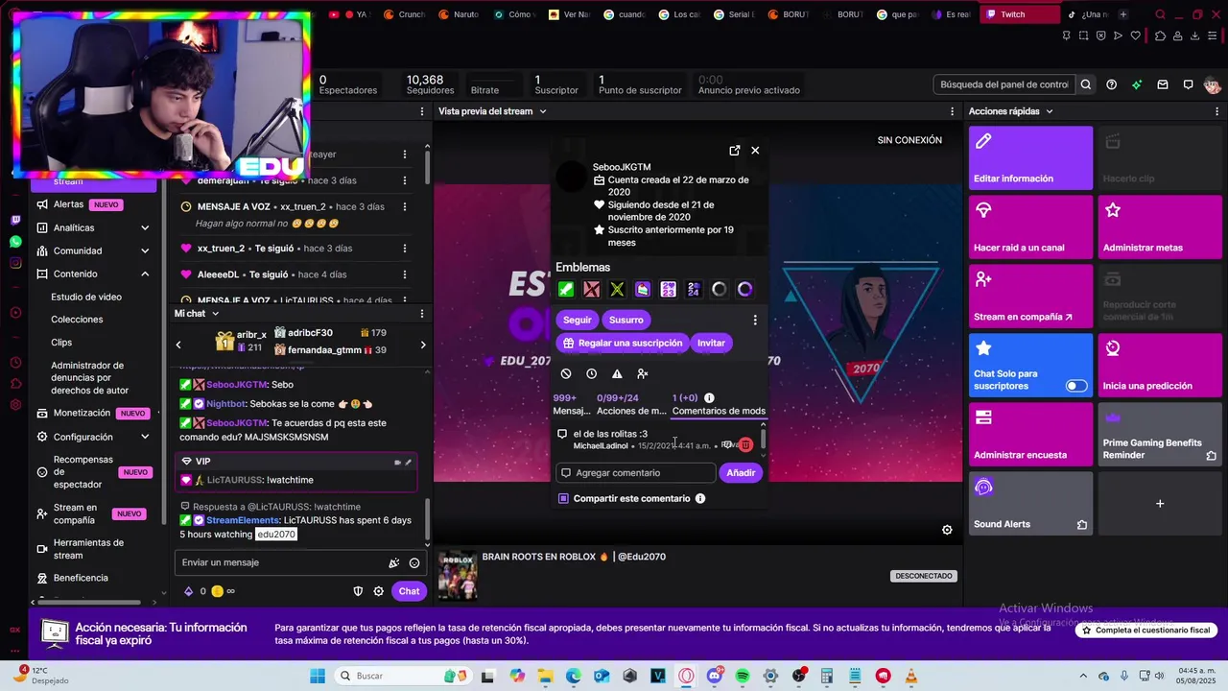Click the Seguir button
This screenshot has height=691, width=1228.
pos(578,320)
